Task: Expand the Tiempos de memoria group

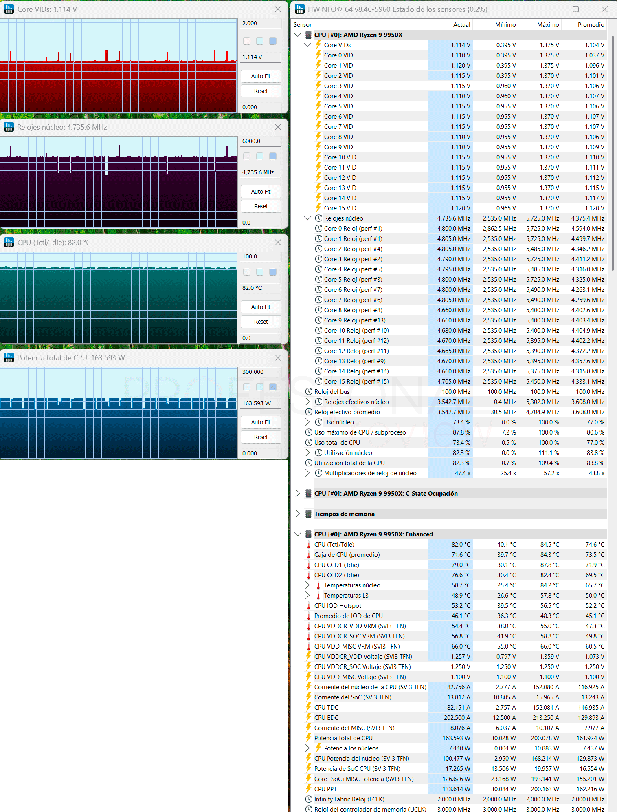Action: pyautogui.click(x=298, y=514)
